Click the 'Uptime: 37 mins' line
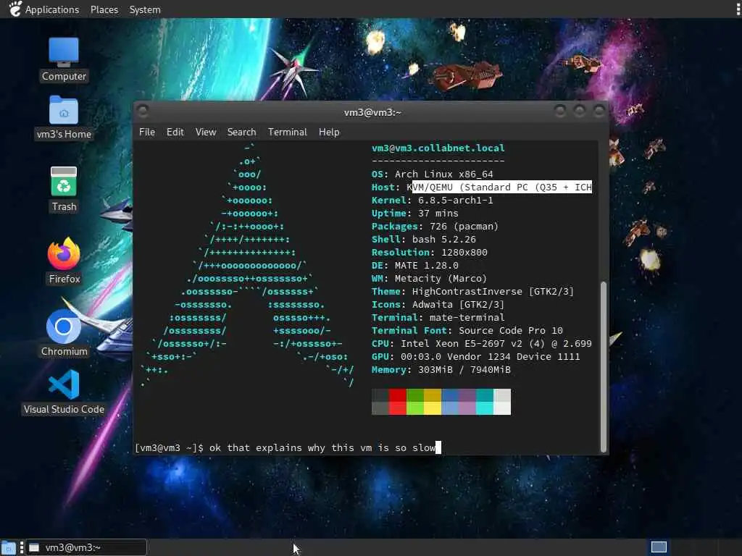This screenshot has height=556, width=742. point(415,214)
